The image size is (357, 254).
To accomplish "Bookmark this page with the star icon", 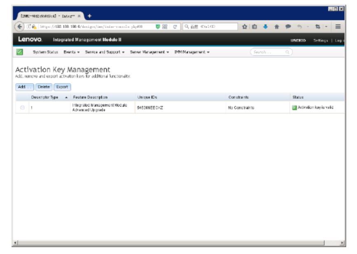I will pyautogui.click(x=245, y=27).
